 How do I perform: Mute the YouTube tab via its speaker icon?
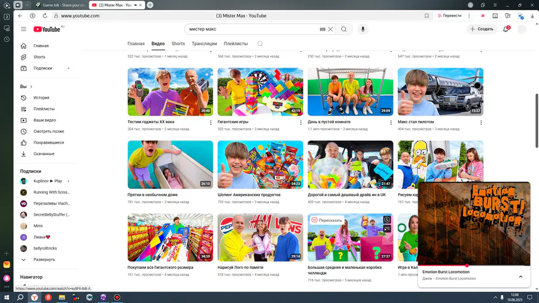(135, 5)
